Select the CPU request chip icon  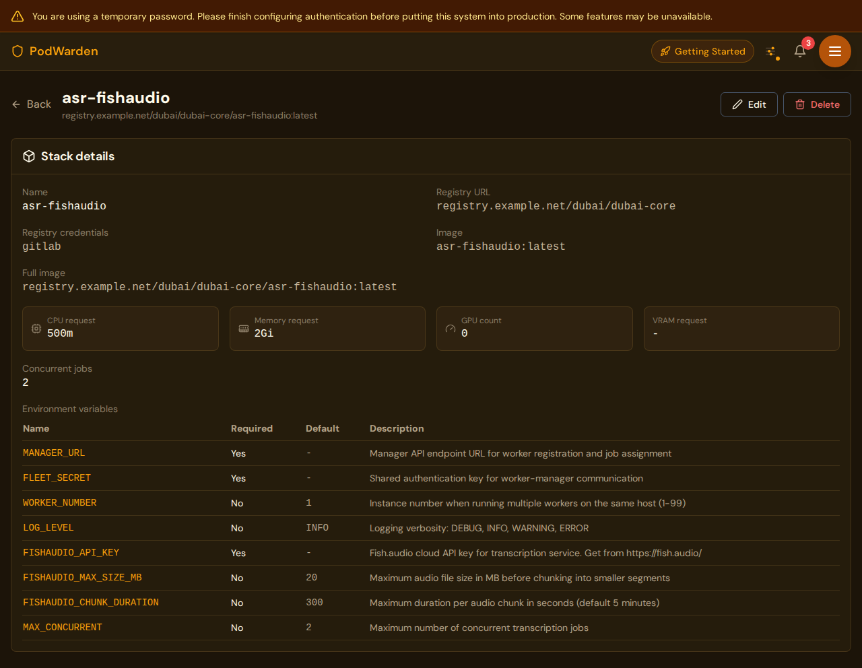(x=36, y=329)
